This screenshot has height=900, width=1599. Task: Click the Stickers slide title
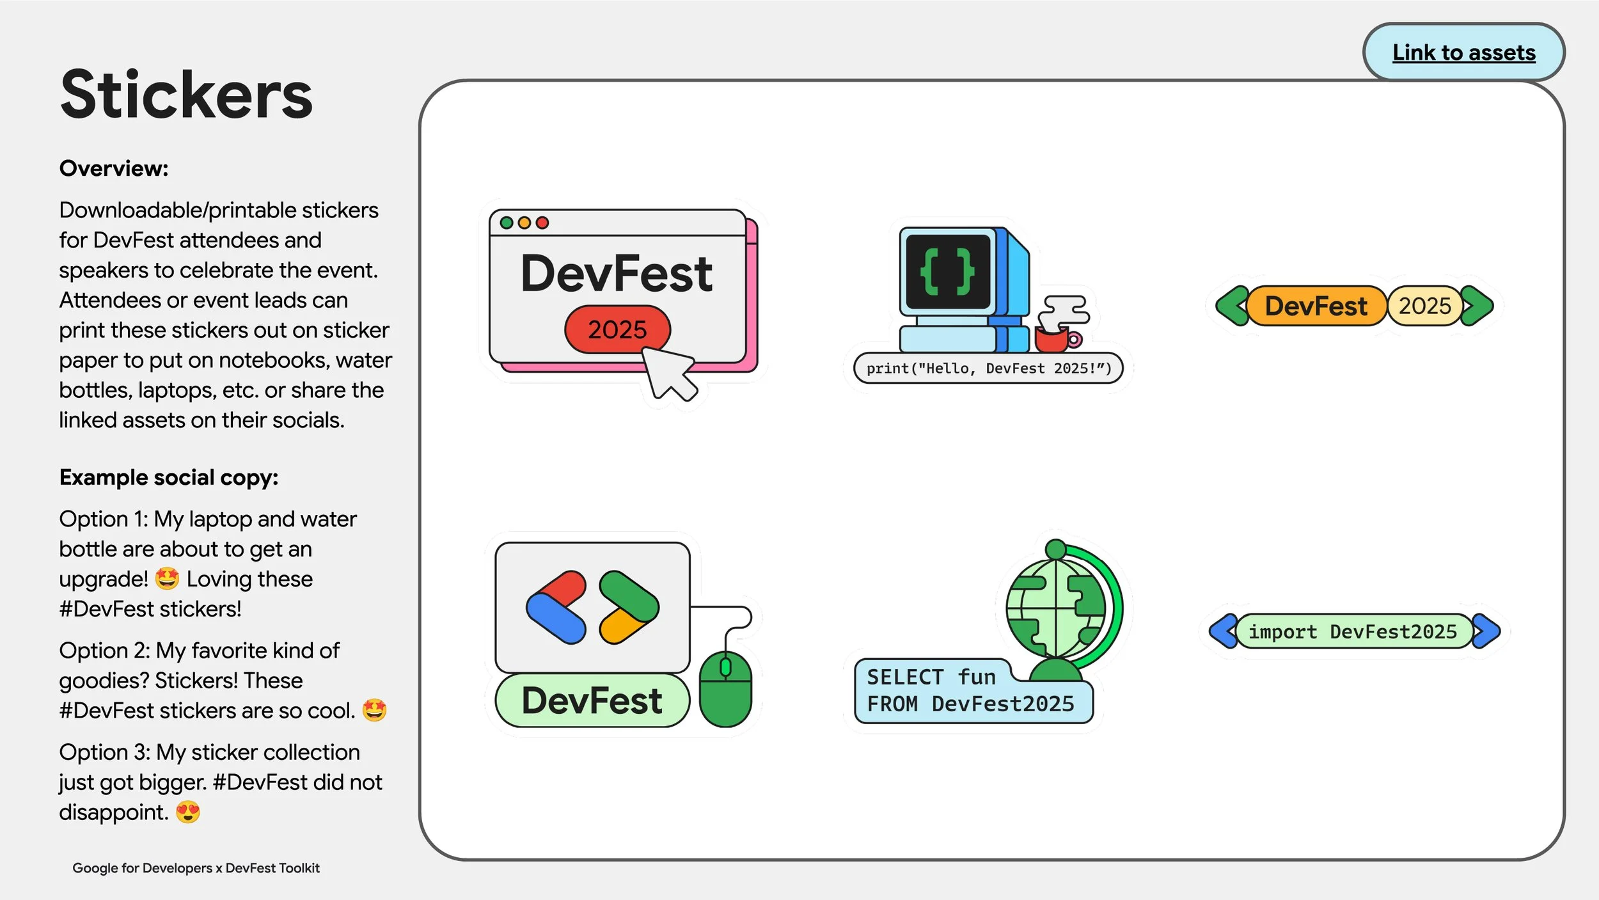[185, 95]
